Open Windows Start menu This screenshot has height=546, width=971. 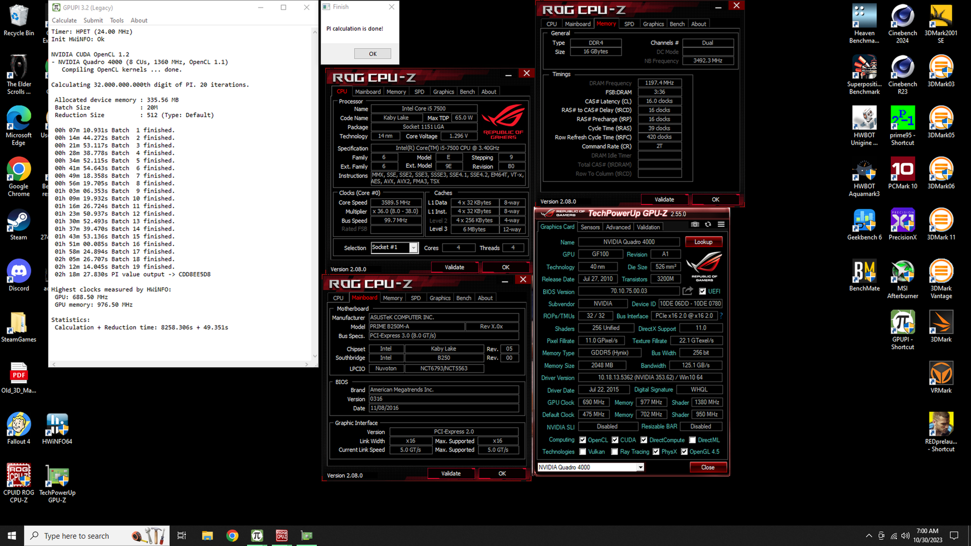tap(12, 536)
